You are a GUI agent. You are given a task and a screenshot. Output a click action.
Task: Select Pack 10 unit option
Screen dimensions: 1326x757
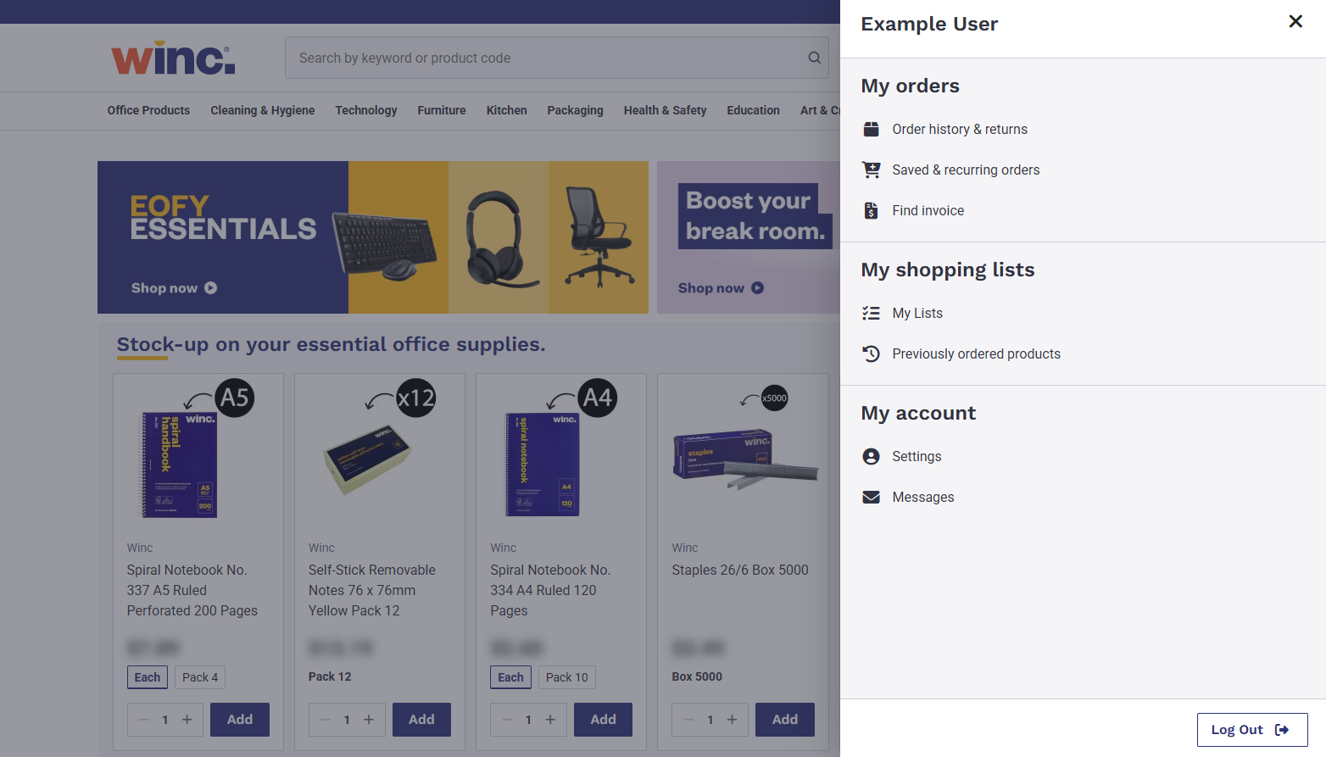tap(567, 677)
